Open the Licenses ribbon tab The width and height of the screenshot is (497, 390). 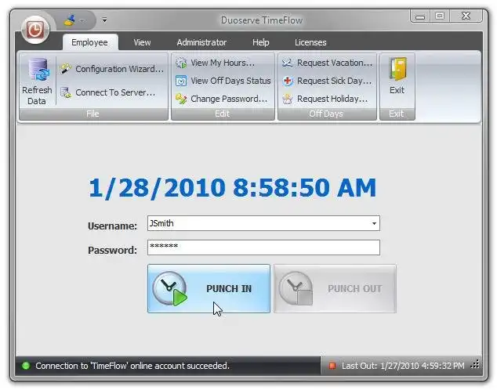[310, 42]
